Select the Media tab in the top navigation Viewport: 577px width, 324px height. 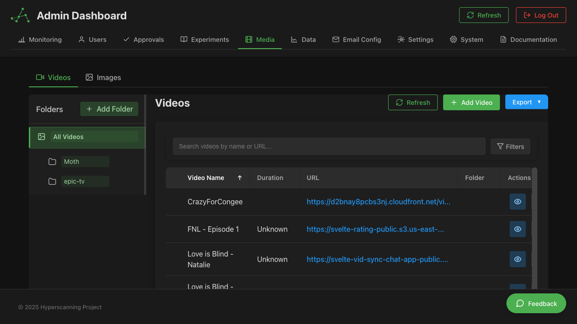coord(260,40)
